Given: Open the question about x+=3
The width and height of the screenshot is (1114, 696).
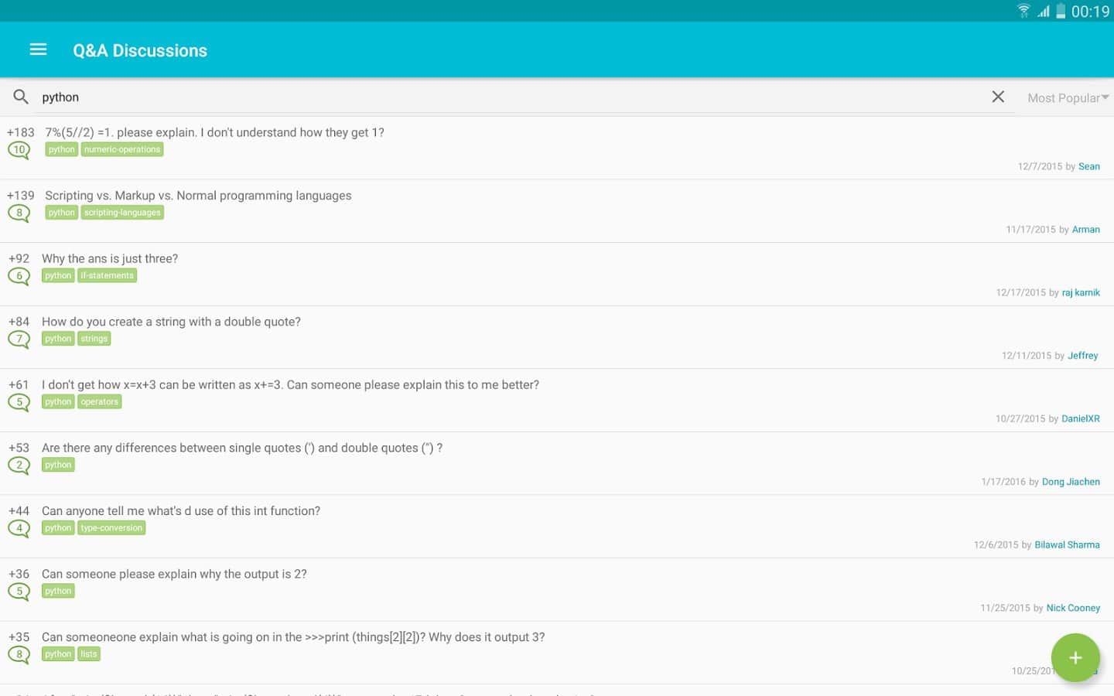Looking at the screenshot, I should [290, 385].
